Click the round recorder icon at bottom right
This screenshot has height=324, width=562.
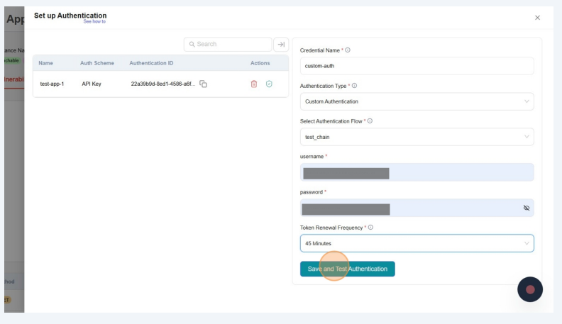click(530, 289)
